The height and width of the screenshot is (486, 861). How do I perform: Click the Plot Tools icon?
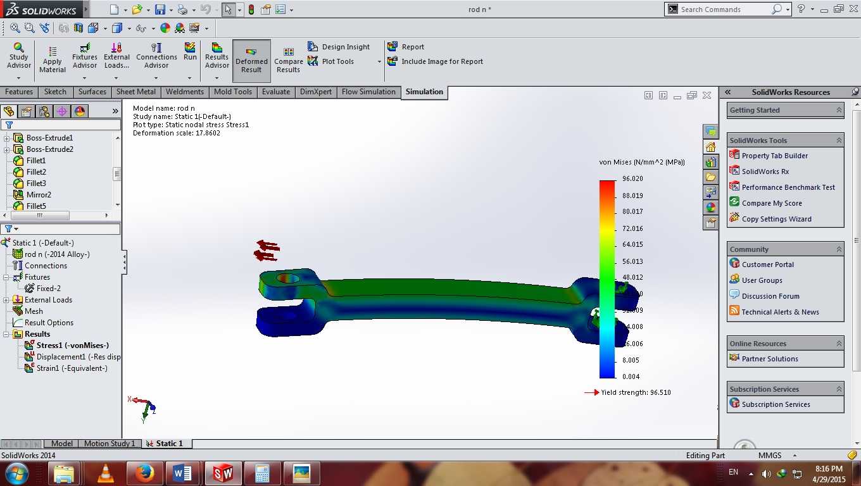point(313,61)
